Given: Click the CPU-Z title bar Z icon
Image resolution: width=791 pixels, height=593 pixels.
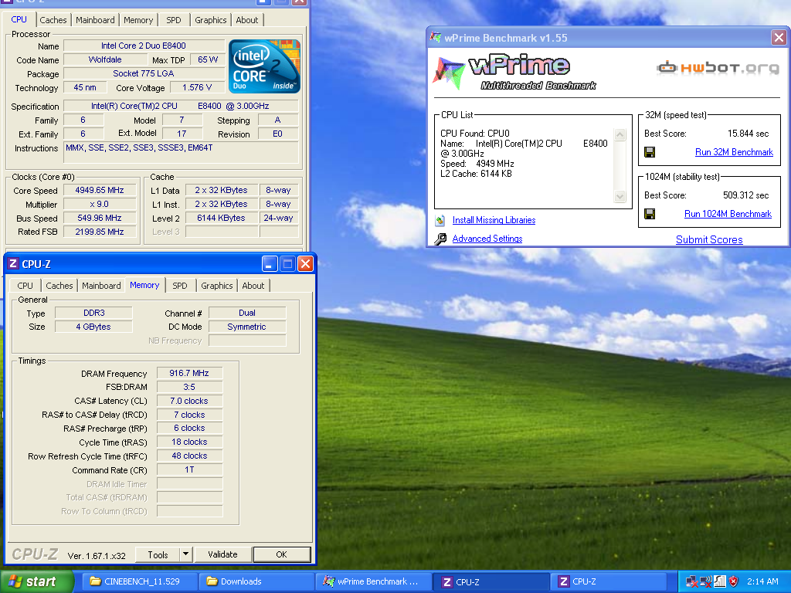Looking at the screenshot, I should pos(14,264).
